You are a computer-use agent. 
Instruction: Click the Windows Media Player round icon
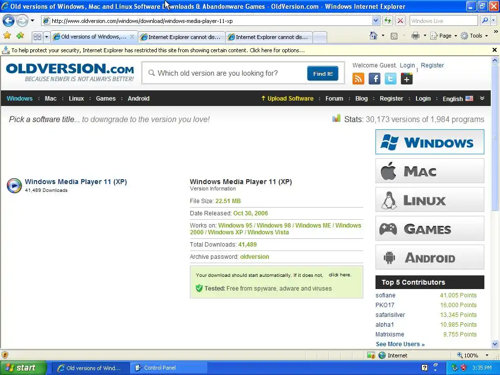click(x=14, y=186)
